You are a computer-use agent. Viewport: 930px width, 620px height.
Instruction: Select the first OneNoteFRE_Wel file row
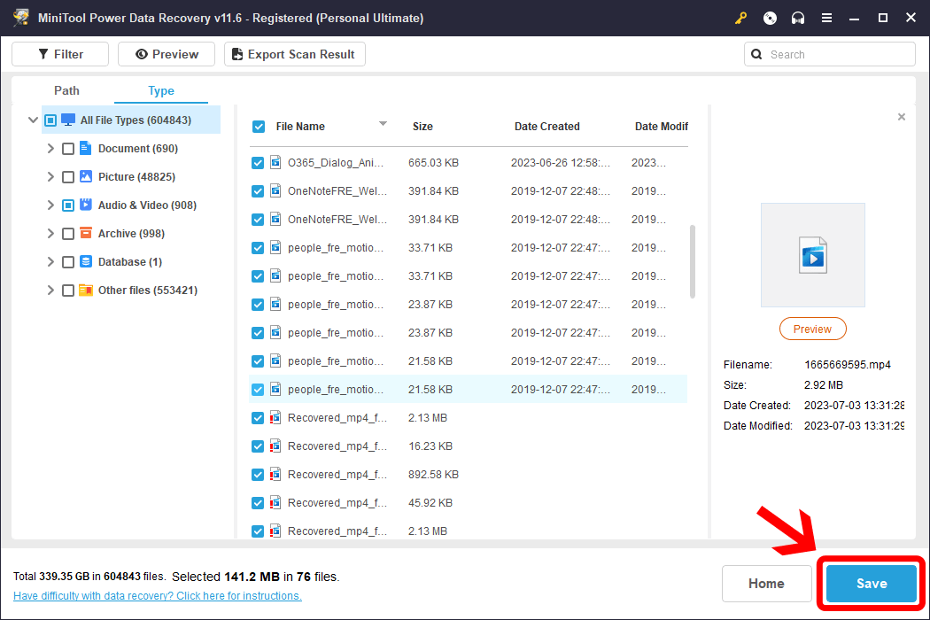[x=469, y=191]
